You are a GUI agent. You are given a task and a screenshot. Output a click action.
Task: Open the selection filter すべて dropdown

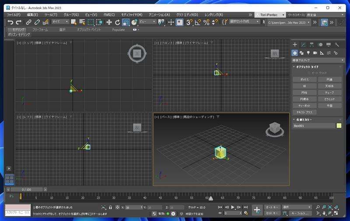pyautogui.click(x=60, y=21)
